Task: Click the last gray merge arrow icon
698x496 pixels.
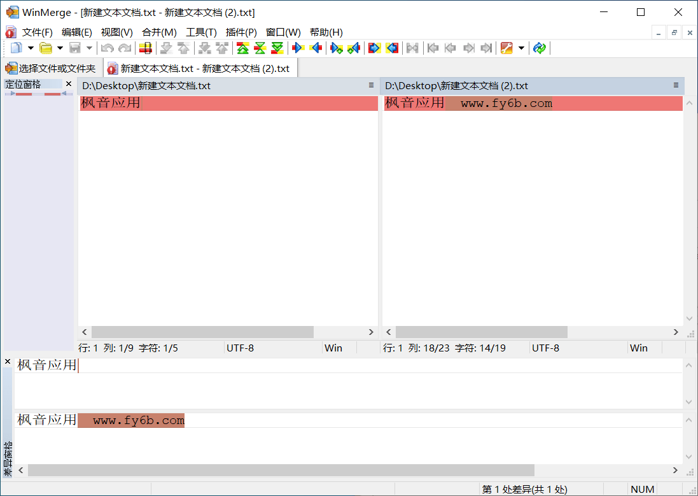Action: [486, 48]
